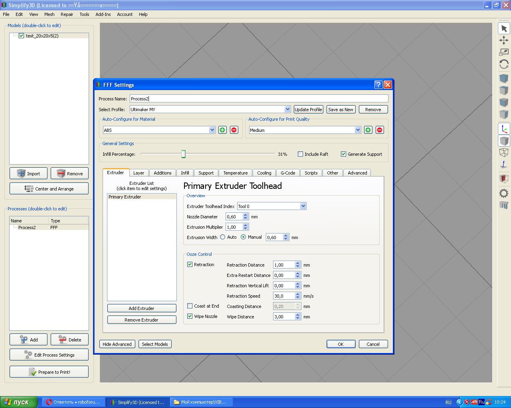511x408 pixels.
Task: Click the Infill Percentage slider handle
Action: (x=183, y=154)
